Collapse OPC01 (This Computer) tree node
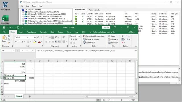The height and width of the screenshot is (102, 182). pyautogui.click(x=20, y=10)
